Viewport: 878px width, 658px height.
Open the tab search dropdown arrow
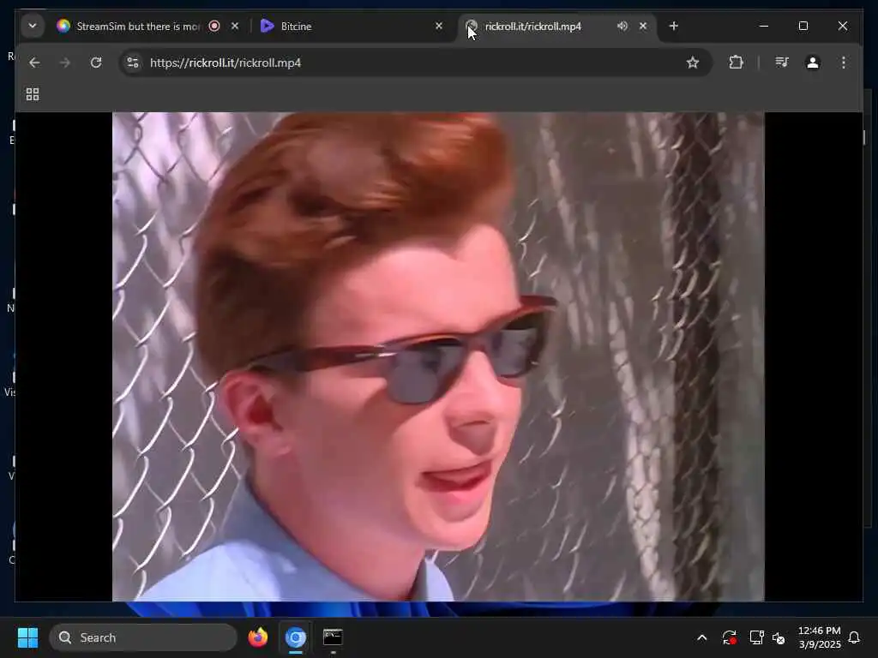click(x=33, y=26)
